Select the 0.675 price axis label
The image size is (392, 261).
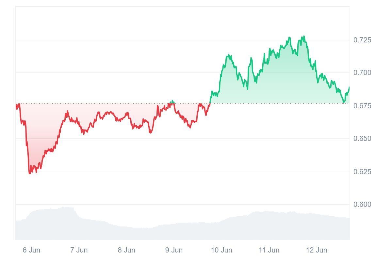[x=362, y=106]
